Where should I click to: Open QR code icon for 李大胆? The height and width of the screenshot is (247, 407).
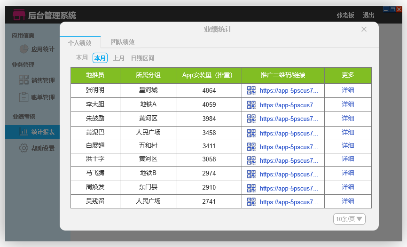coord(251,104)
